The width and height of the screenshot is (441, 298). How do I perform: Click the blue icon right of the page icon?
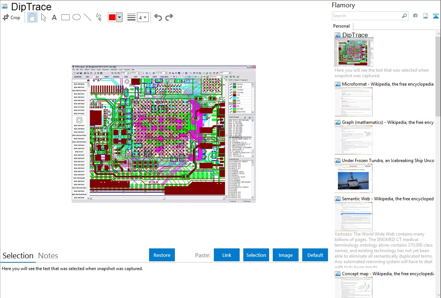(x=435, y=16)
